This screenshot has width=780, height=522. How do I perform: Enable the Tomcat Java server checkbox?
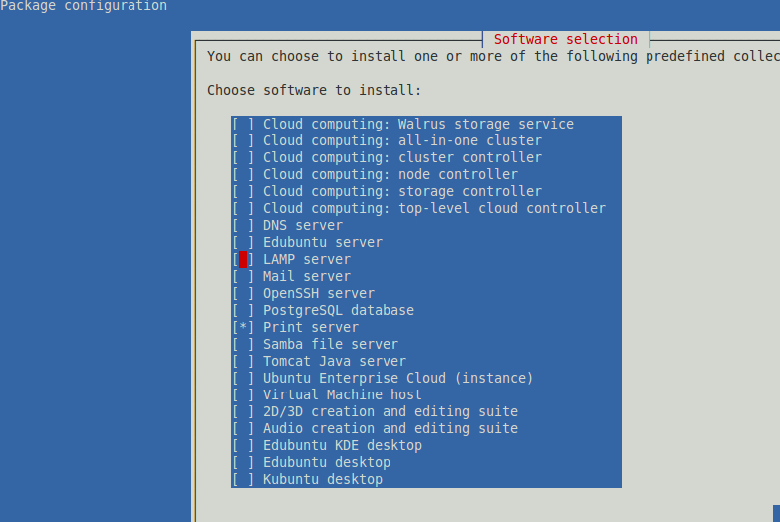pos(243,361)
